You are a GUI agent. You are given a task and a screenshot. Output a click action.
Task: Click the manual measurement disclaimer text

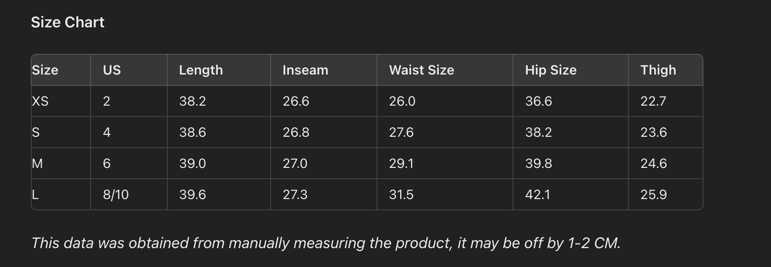coord(325,243)
